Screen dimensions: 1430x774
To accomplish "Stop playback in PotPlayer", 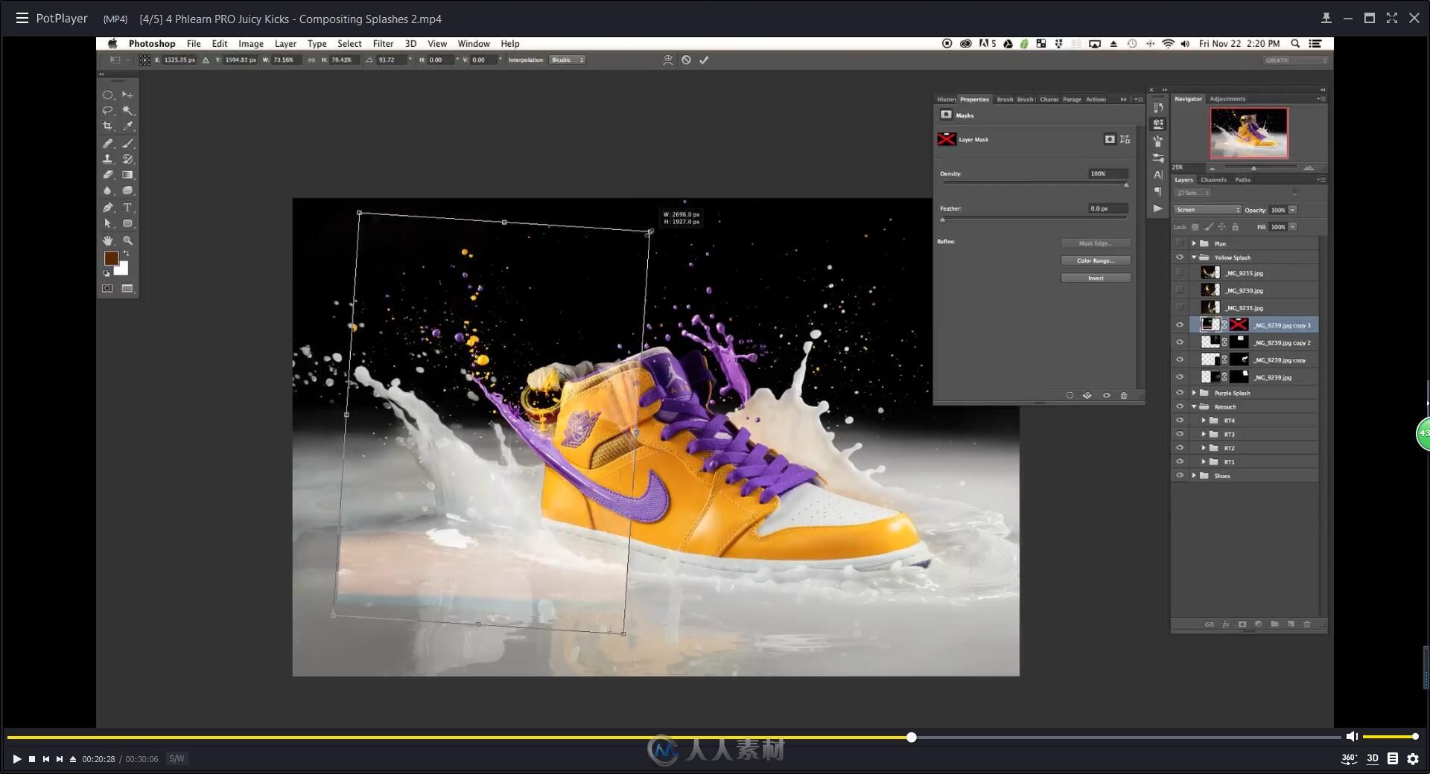I will click(x=32, y=759).
